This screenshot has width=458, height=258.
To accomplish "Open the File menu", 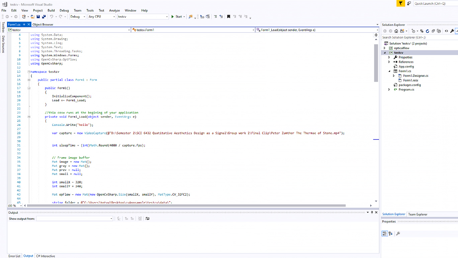I will coord(4,10).
